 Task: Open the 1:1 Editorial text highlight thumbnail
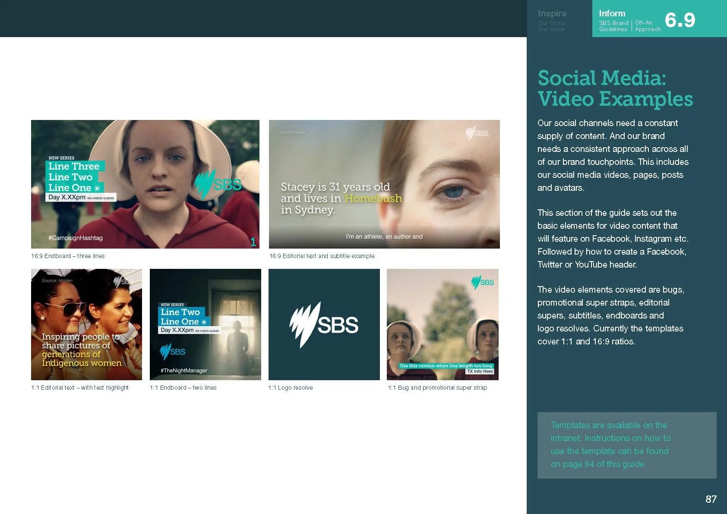coord(86,325)
